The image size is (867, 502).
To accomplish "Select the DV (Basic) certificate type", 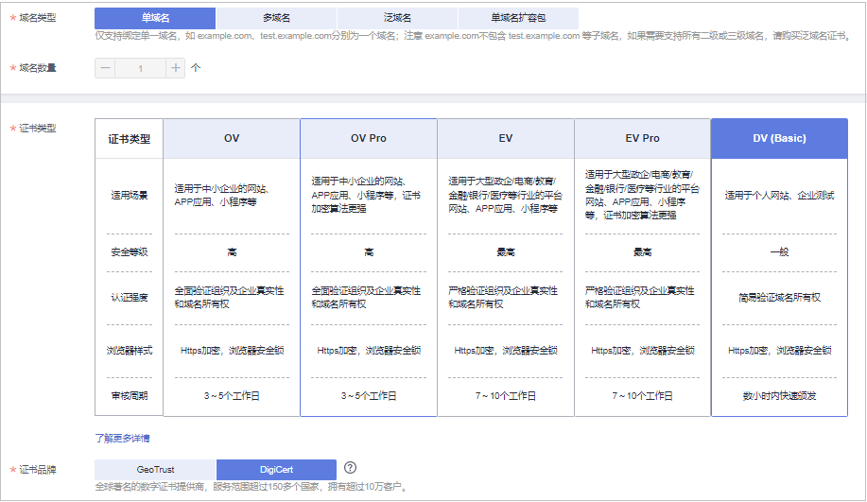I will 779,138.
